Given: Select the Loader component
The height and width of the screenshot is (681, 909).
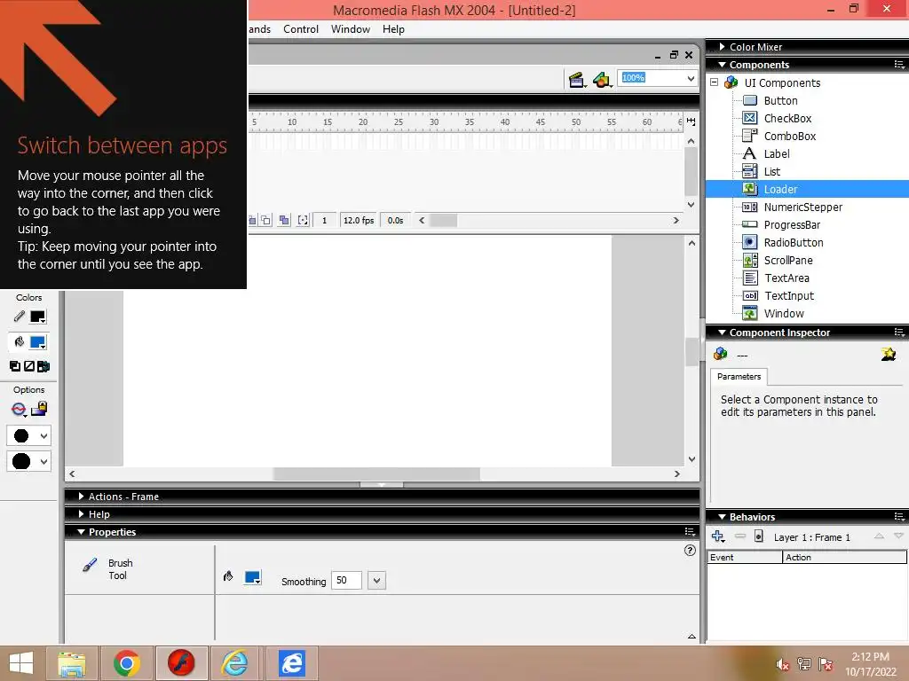Looking at the screenshot, I should point(780,190).
